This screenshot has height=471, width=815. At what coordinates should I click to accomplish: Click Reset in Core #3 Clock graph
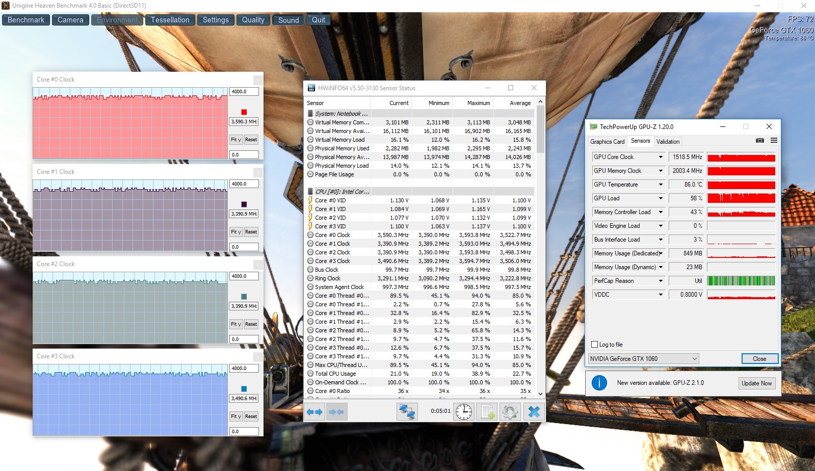point(251,416)
